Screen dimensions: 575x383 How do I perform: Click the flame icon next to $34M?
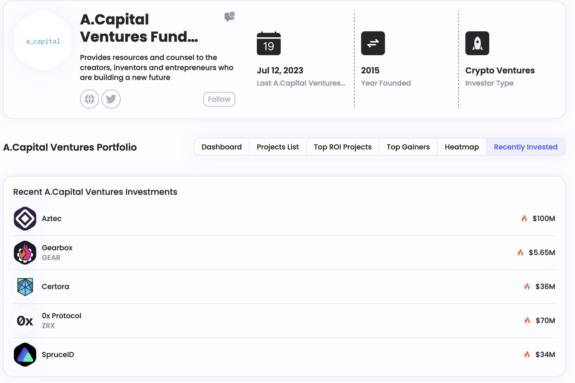point(527,355)
